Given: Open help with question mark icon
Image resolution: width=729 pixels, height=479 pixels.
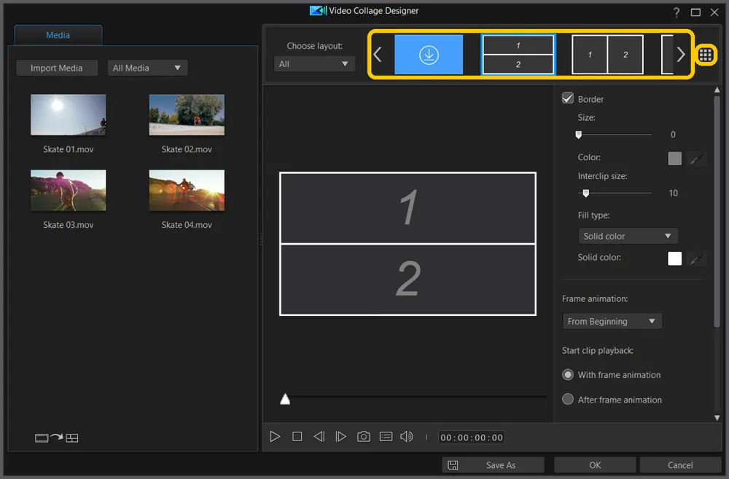Looking at the screenshot, I should pos(677,12).
